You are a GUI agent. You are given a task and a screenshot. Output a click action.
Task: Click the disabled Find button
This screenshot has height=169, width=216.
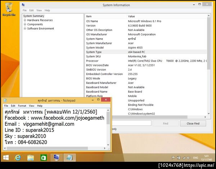click(166, 124)
